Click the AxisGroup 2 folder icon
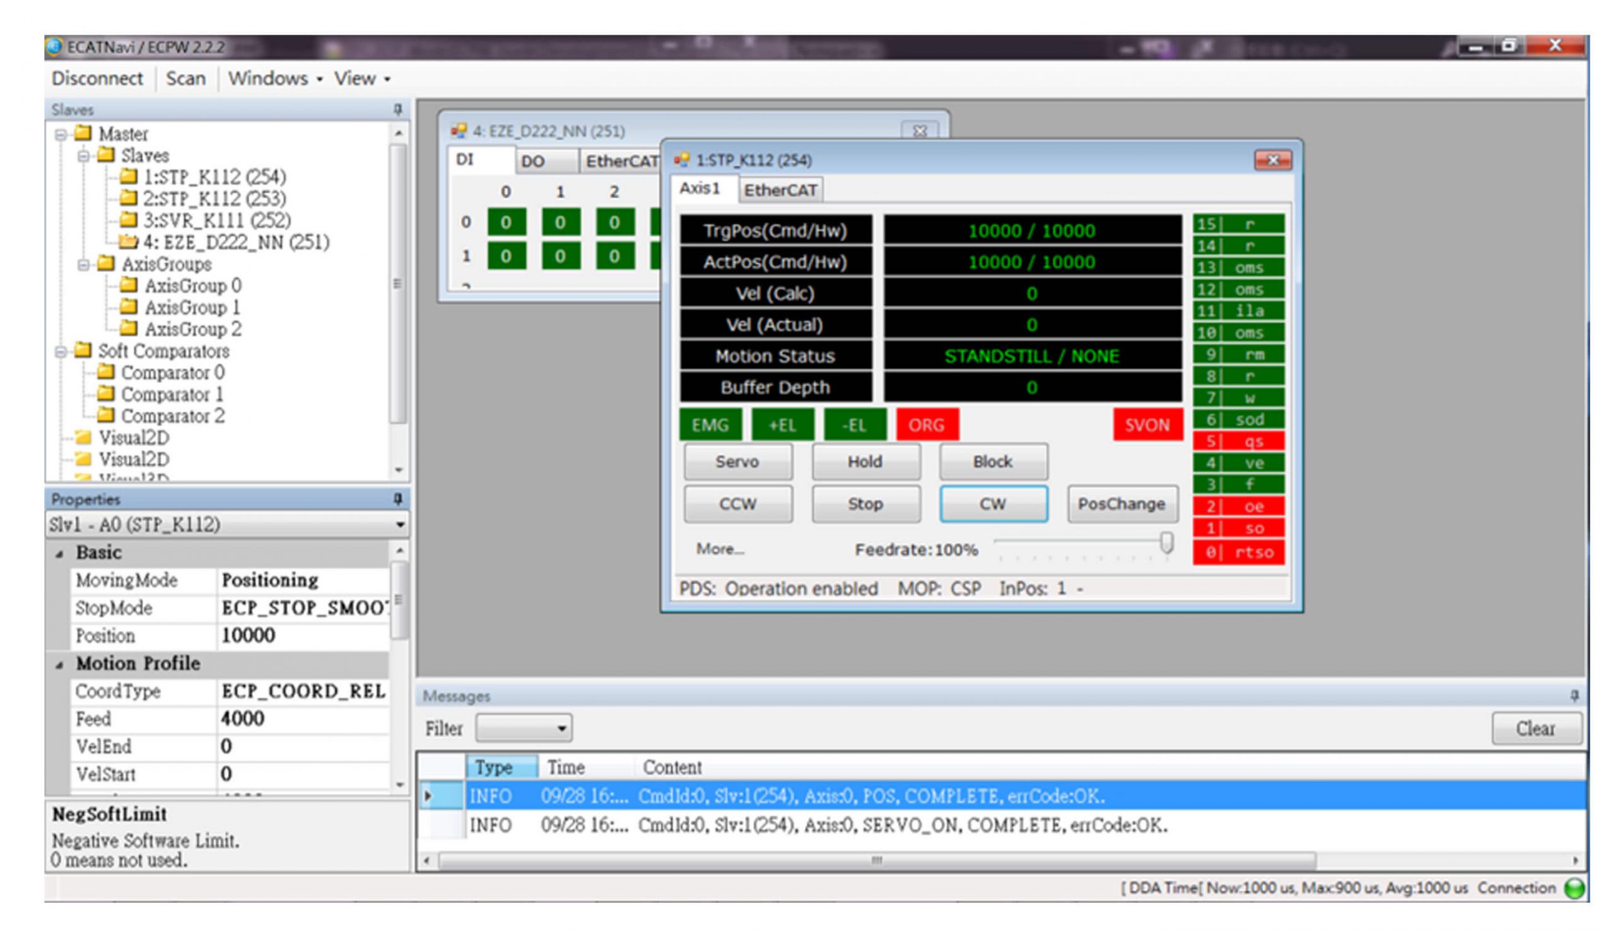This screenshot has width=1615, height=931. point(129,328)
